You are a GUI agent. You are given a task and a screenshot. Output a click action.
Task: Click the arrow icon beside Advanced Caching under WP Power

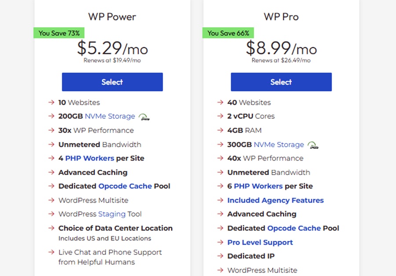pyautogui.click(x=51, y=172)
